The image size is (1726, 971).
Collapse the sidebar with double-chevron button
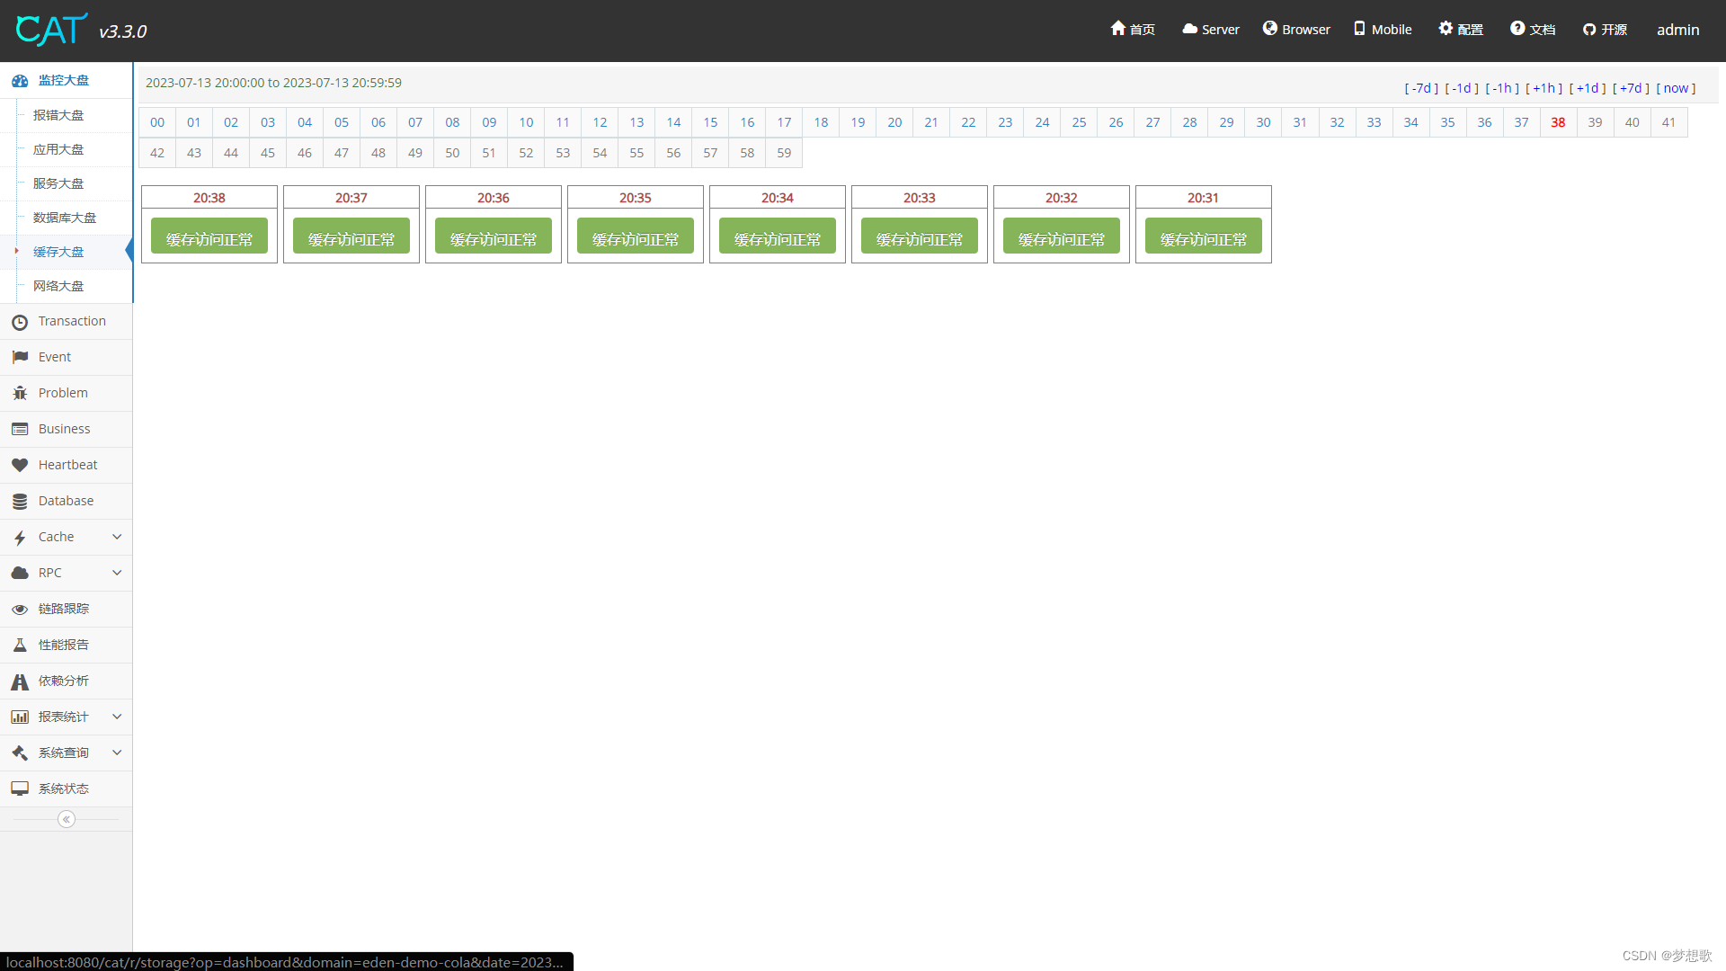click(67, 819)
